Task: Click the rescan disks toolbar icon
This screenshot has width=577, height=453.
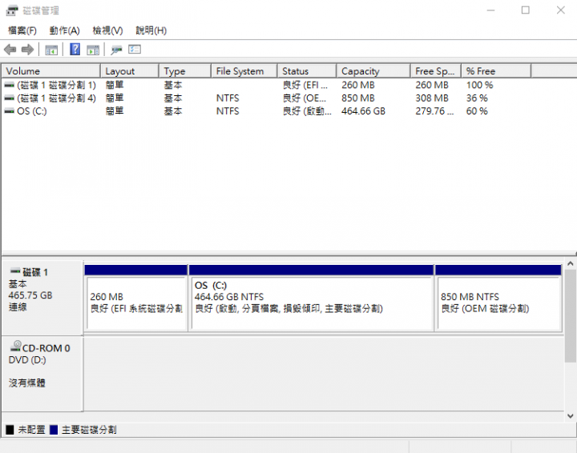Action: point(116,50)
